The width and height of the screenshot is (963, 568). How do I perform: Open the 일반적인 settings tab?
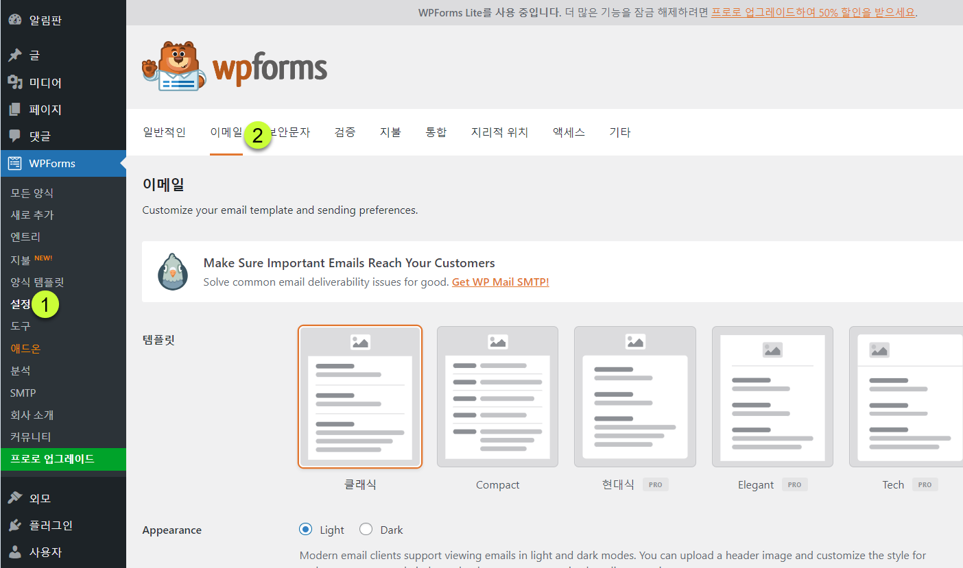pos(164,132)
